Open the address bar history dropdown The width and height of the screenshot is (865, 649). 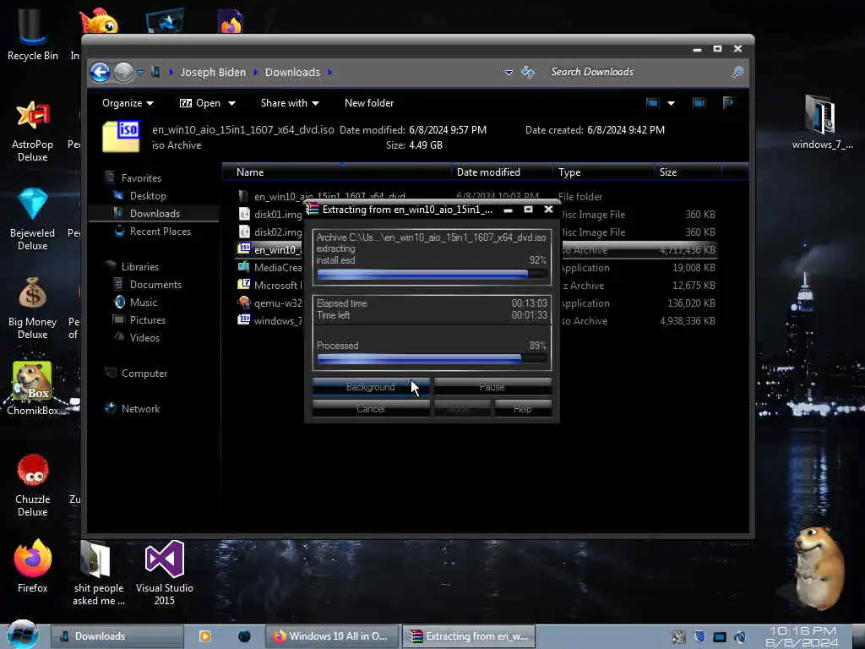[509, 73]
